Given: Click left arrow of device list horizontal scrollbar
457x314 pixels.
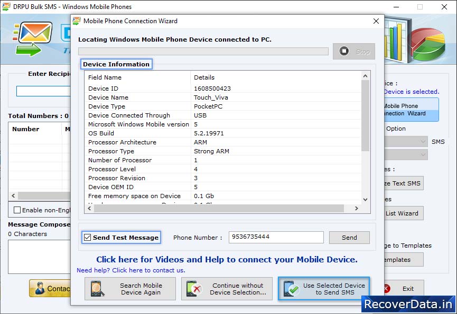Looking at the screenshot, I should 89,208.
